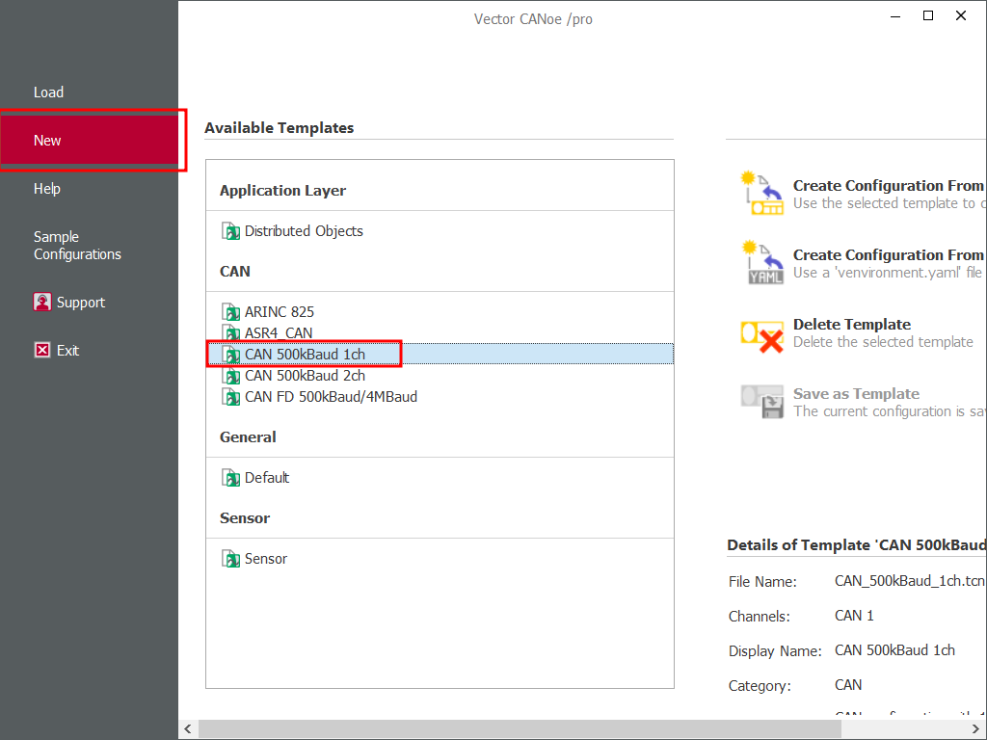Select the Distributed Objects template
Viewport: 987px width, 740px height.
click(304, 231)
